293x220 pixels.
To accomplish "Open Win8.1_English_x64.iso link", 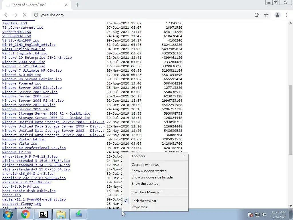I will click(x=25, y=53).
